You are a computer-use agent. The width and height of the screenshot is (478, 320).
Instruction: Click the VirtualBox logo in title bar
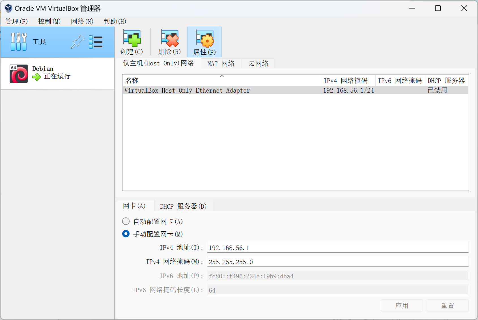click(x=8, y=8)
